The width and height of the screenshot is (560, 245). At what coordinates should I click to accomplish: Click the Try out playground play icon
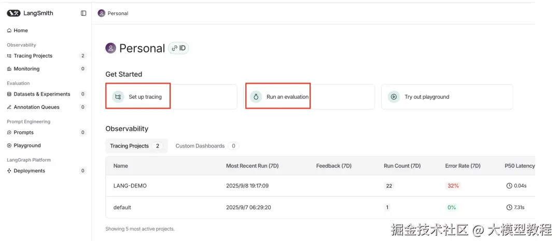pyautogui.click(x=394, y=97)
